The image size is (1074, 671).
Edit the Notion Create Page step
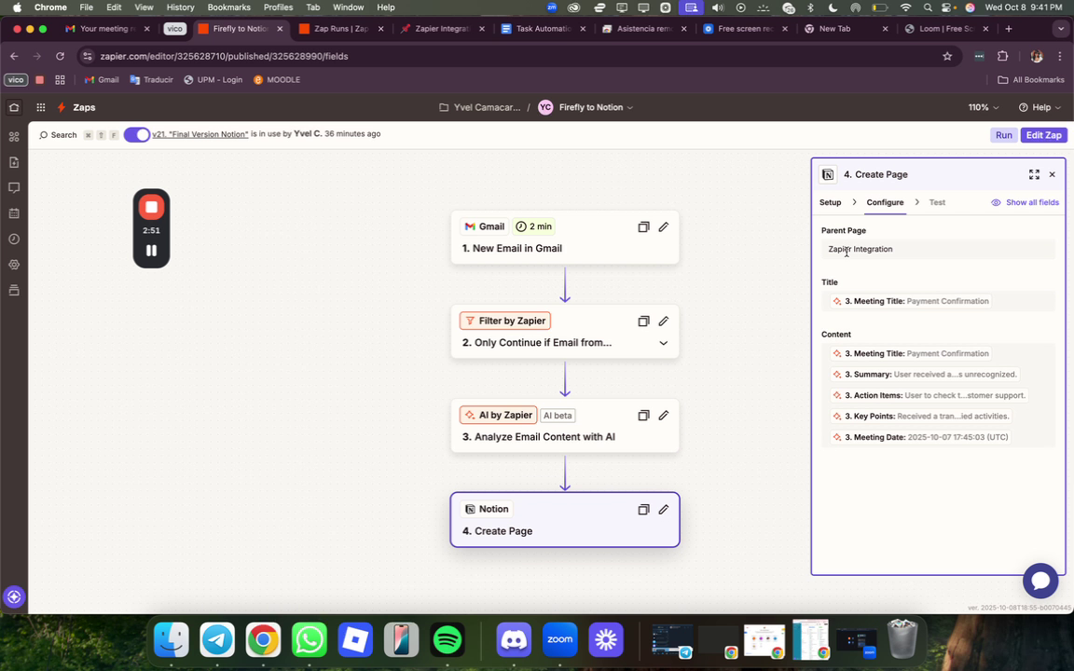click(x=663, y=510)
